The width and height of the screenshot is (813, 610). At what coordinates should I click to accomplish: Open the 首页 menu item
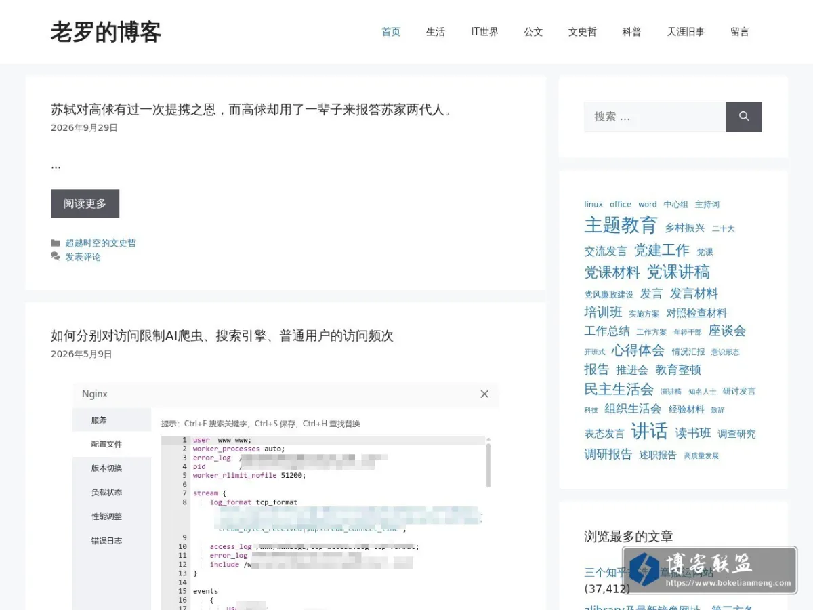pos(391,32)
